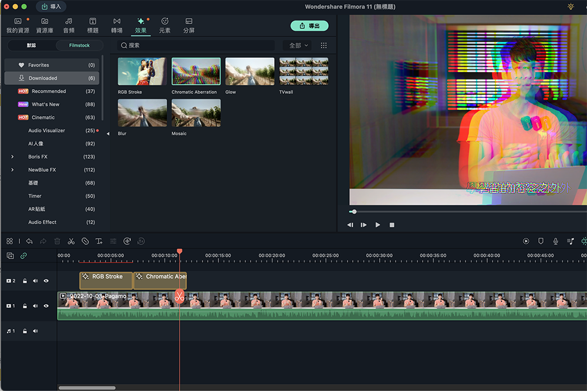
Task: Click the split scissors tool in timeline toolbar
Action: tap(71, 241)
